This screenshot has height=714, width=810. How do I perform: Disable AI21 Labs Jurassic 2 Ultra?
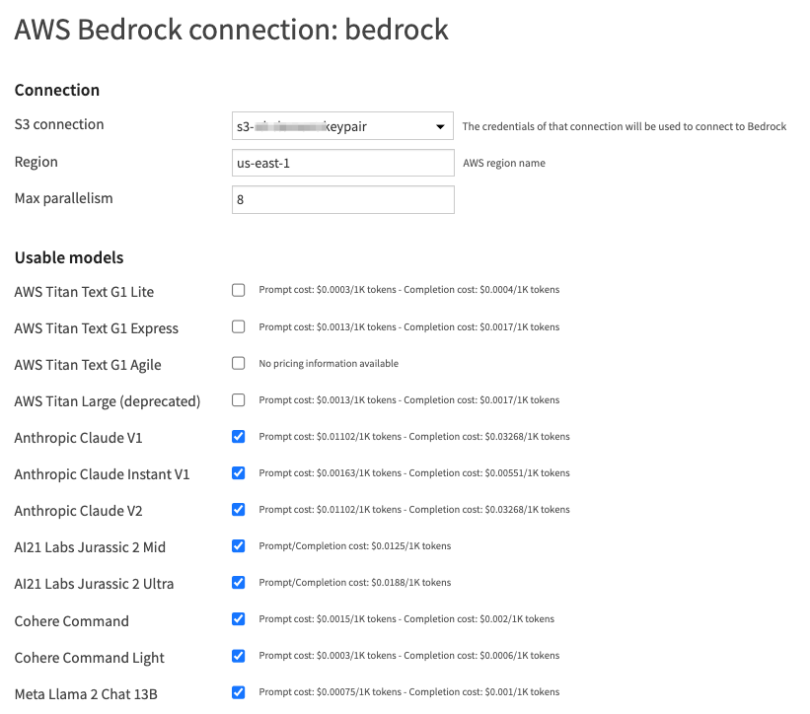(238, 582)
